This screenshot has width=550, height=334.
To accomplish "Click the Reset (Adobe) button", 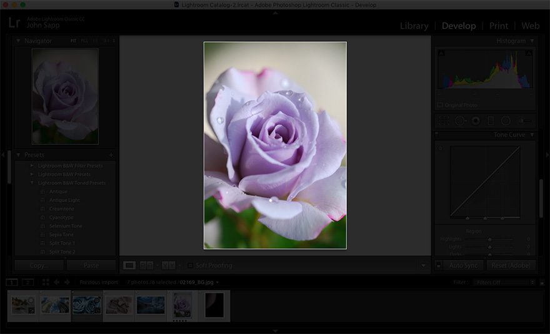I will click(x=511, y=265).
